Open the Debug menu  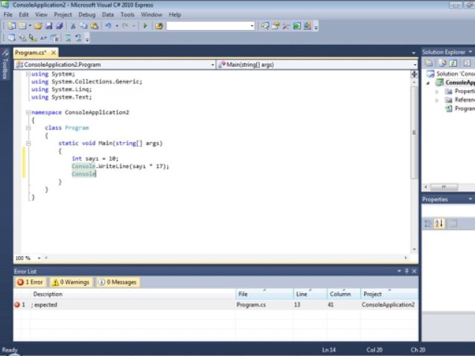pyautogui.click(x=87, y=14)
